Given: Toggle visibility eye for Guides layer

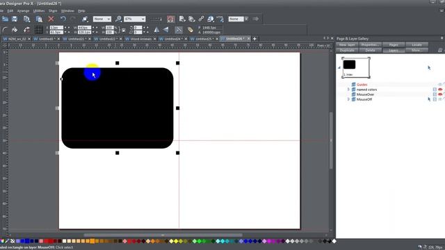Looking at the screenshot, I should [440, 85].
